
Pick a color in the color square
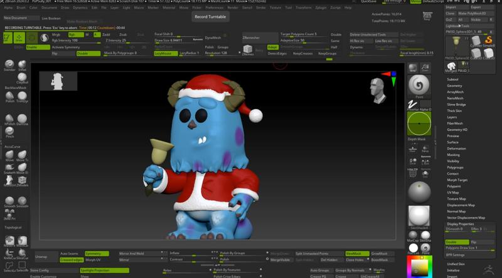pos(419,266)
